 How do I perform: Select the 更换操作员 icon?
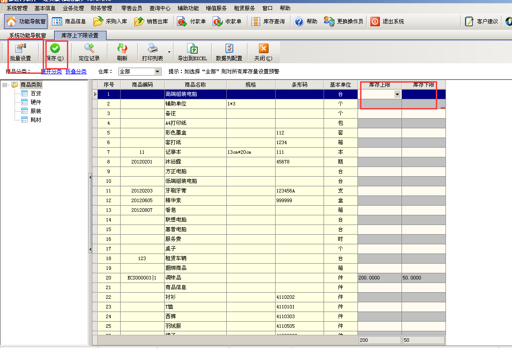coord(329,22)
